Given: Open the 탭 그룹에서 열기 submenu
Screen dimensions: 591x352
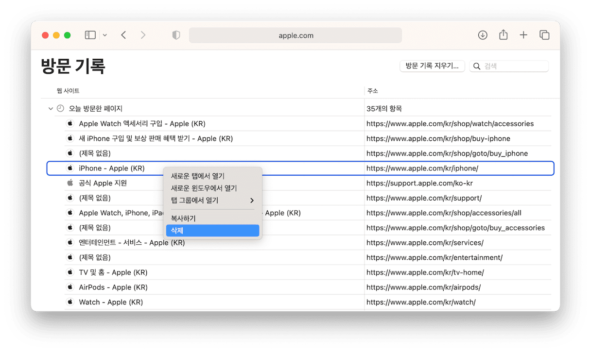Looking at the screenshot, I should 212,200.
